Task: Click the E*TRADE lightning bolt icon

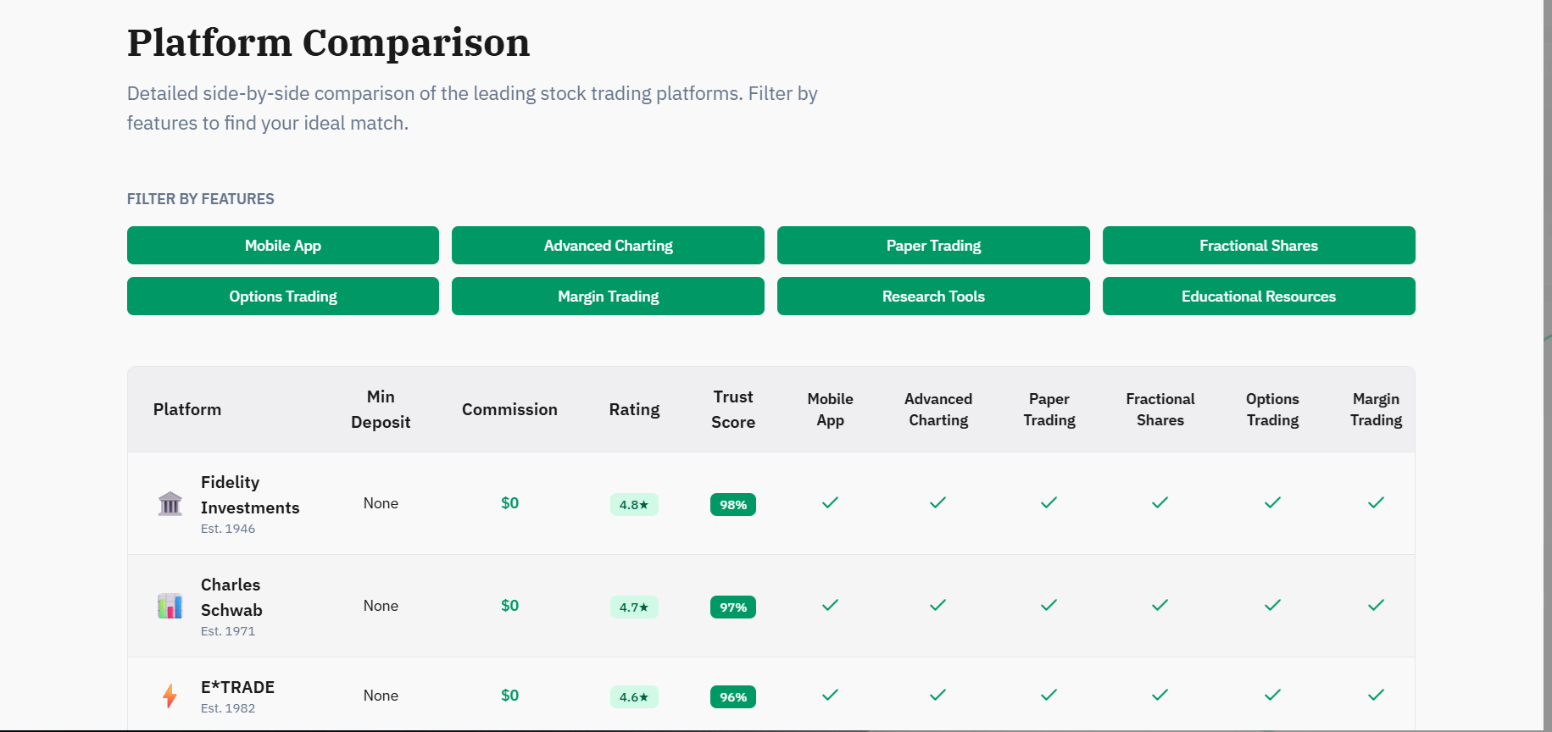Action: [170, 696]
